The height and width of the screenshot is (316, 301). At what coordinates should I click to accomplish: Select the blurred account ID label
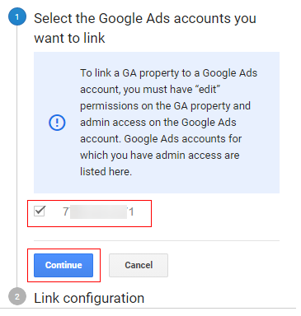98,211
